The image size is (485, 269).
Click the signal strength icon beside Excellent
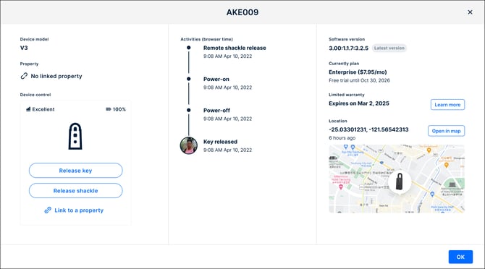(x=28, y=109)
